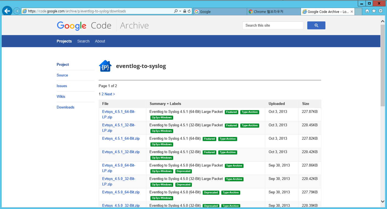Switch to the Chrome 웹브라우저 tab
The width and height of the screenshot is (387, 209).
click(x=274, y=12)
